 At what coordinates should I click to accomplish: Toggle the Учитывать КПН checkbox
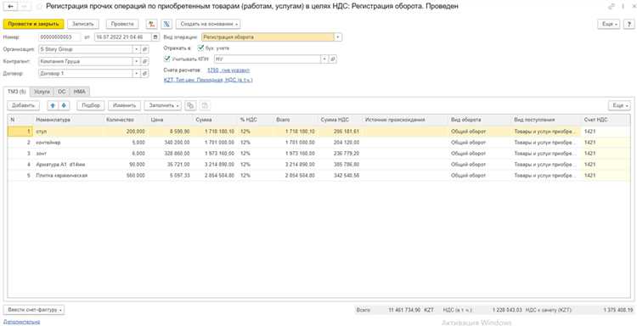167,59
